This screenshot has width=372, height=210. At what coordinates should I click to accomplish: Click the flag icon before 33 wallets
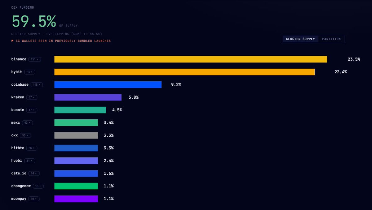click(12, 41)
